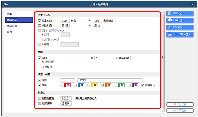
Task: Click the 消費税区分 field showing 0010
Action: [x=66, y=99]
